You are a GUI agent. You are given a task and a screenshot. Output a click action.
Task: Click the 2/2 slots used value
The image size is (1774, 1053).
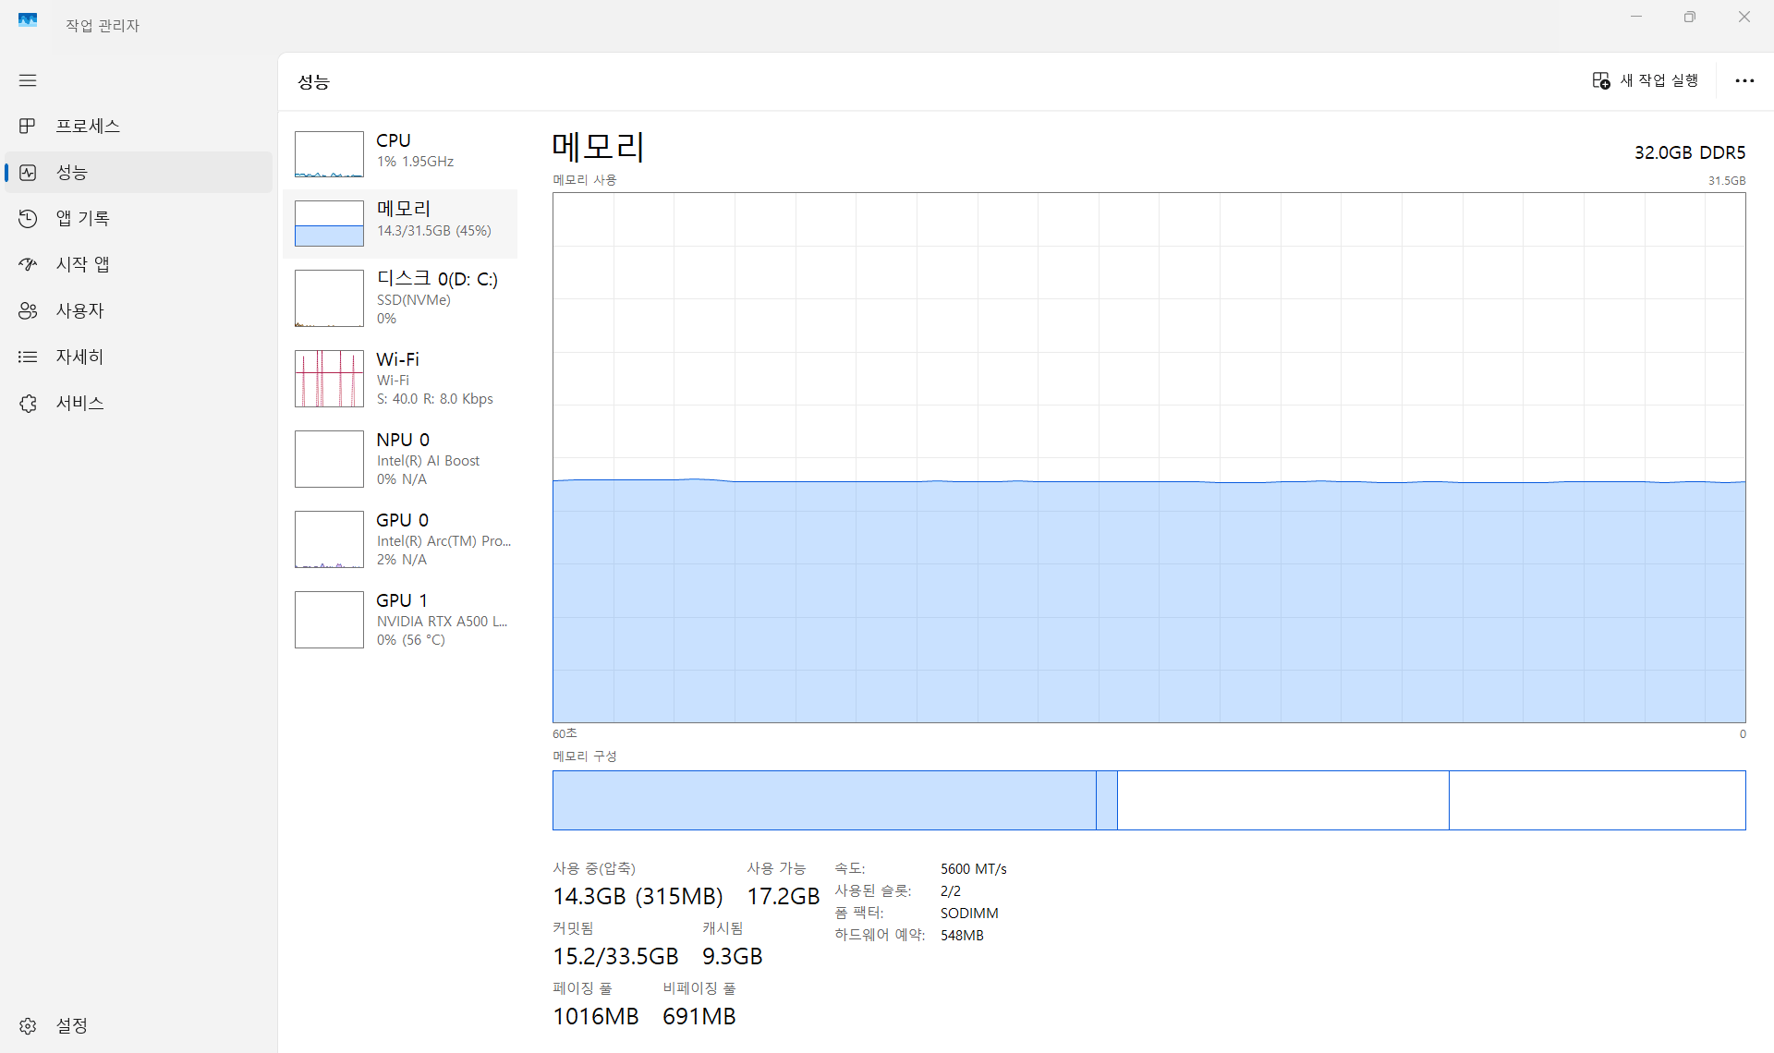pyautogui.click(x=951, y=891)
